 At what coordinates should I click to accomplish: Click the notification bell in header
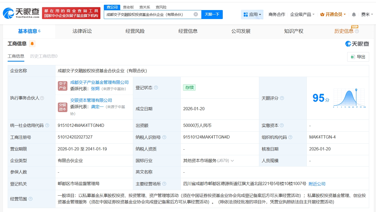click(x=354, y=15)
